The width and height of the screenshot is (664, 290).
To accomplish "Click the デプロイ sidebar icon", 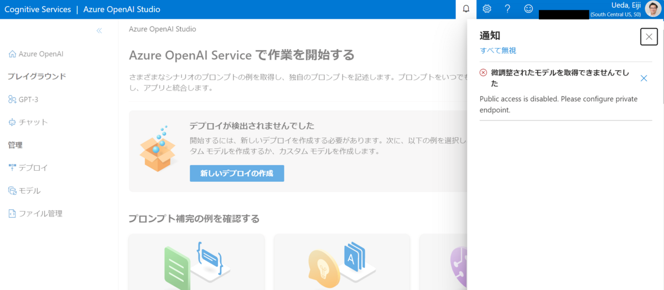I will pos(12,168).
